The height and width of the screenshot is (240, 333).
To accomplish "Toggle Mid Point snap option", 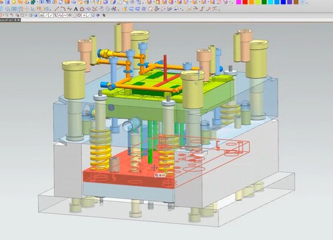I will 51,15.
